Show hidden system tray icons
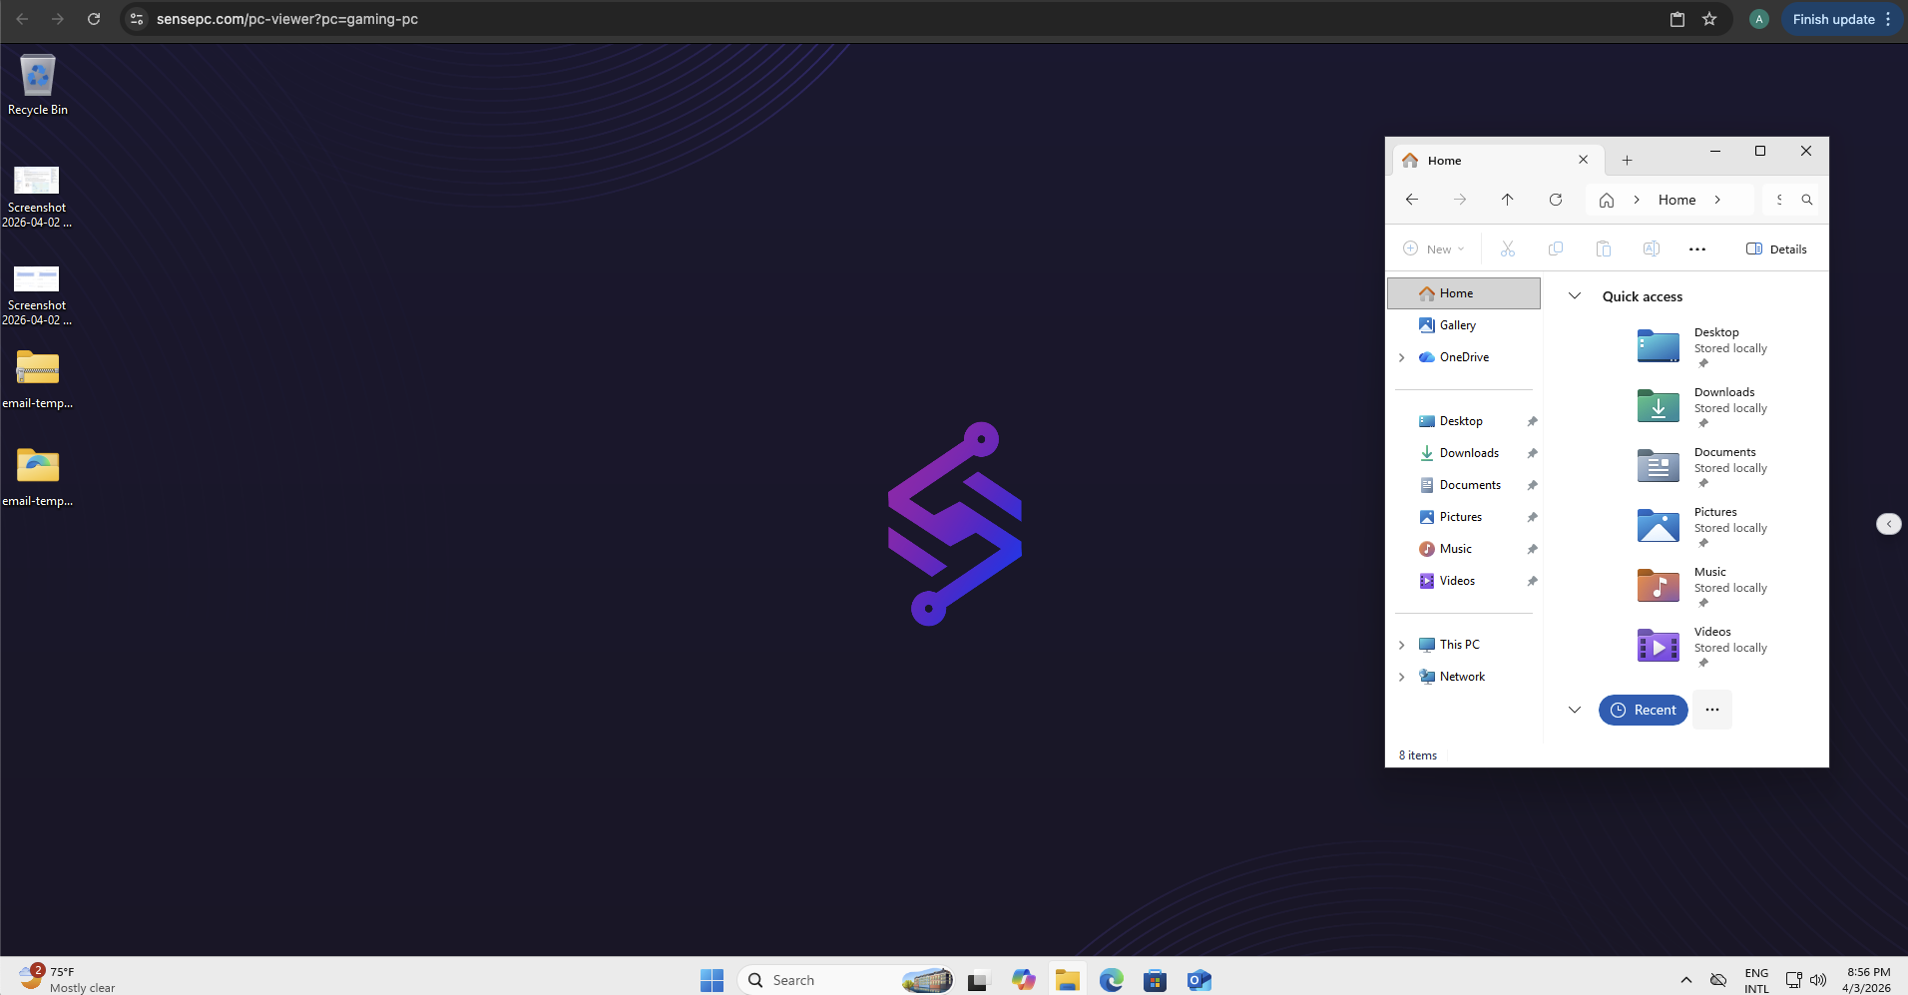1908x995 pixels. [x=1686, y=980]
